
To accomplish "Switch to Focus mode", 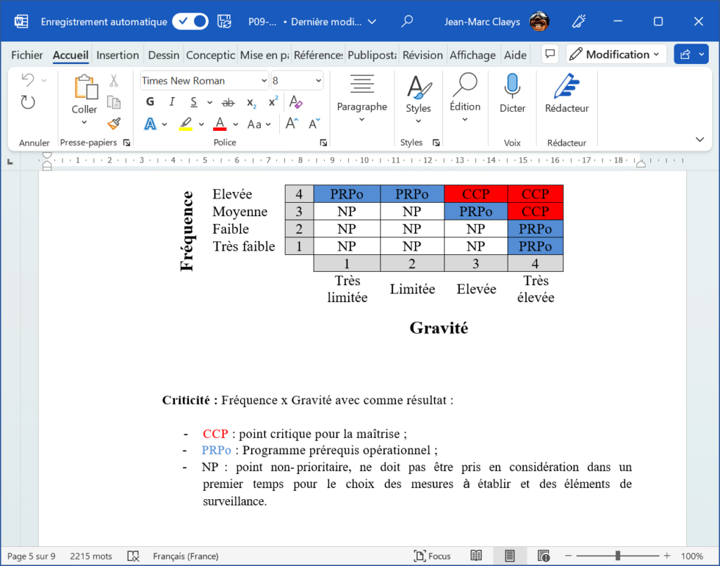I will click(432, 556).
